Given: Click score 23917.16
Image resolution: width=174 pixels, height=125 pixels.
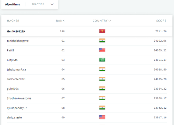Looking at the screenshot, I should coord(160,117).
